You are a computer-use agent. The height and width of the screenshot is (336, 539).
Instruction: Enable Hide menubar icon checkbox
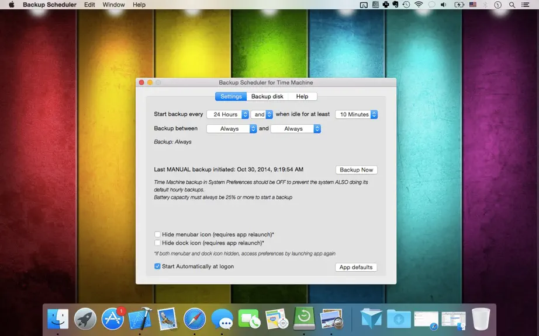click(x=157, y=235)
